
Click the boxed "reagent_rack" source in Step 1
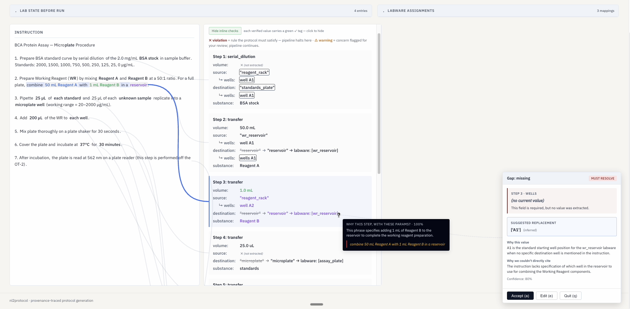254,72
